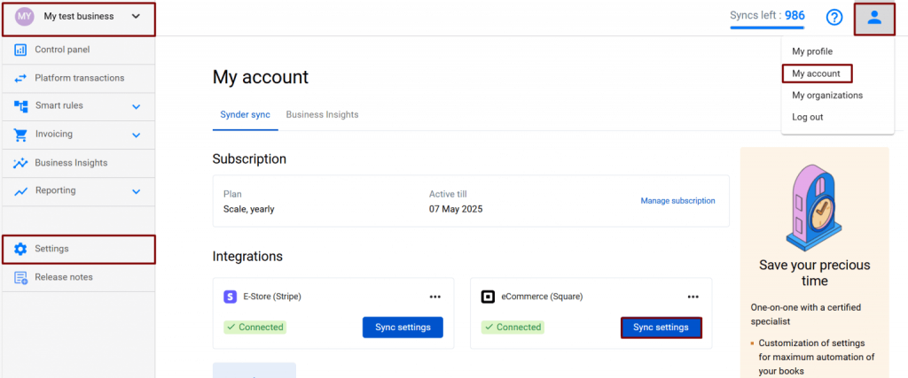Open the help question mark icon
This screenshot has width=908, height=378.
834,18
